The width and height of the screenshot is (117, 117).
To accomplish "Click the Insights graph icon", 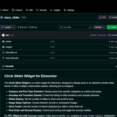I will click(51, 10).
